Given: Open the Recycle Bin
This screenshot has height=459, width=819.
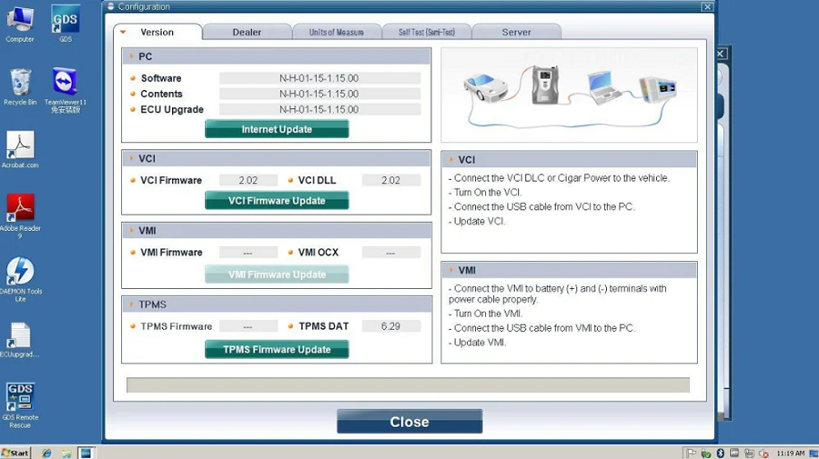Looking at the screenshot, I should tap(20, 87).
